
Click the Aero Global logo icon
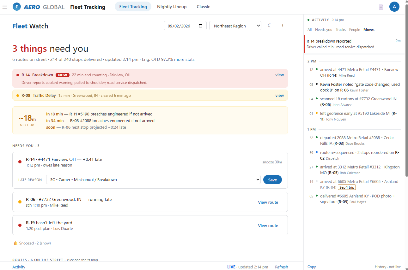pyautogui.click(x=17, y=7)
